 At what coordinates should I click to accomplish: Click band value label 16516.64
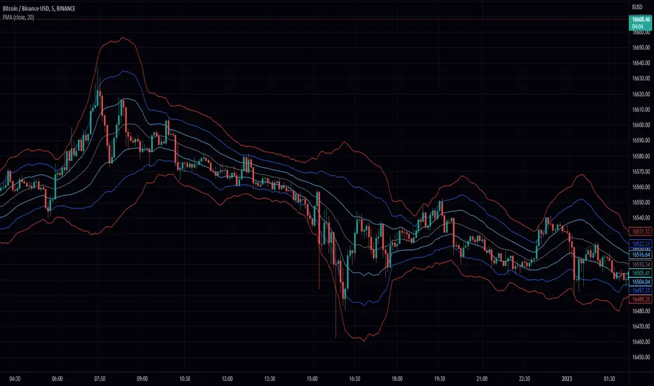(x=641, y=254)
